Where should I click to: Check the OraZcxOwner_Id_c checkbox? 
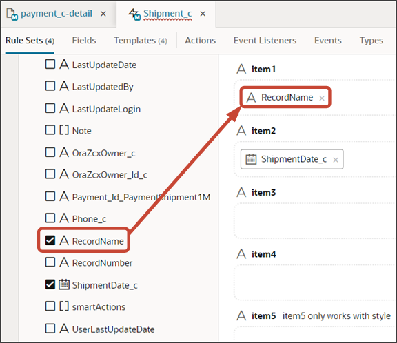coord(50,174)
